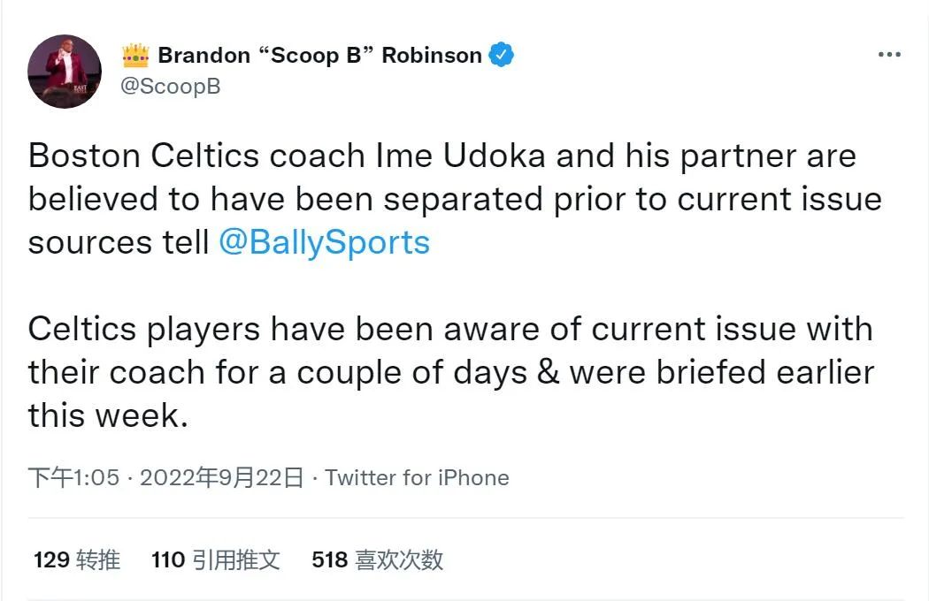View Brandon's profile picture
The image size is (929, 601).
63,71
